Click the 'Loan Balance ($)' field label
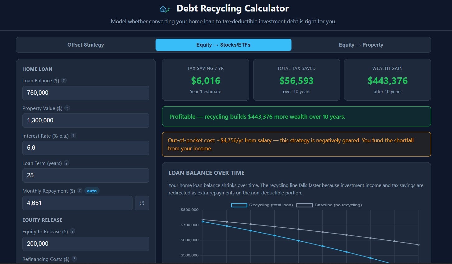 [41, 81]
